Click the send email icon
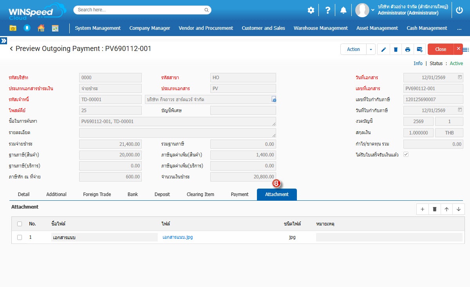 click(x=419, y=49)
